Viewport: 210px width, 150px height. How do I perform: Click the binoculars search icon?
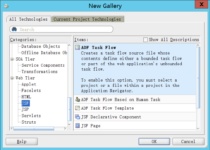tap(14, 29)
